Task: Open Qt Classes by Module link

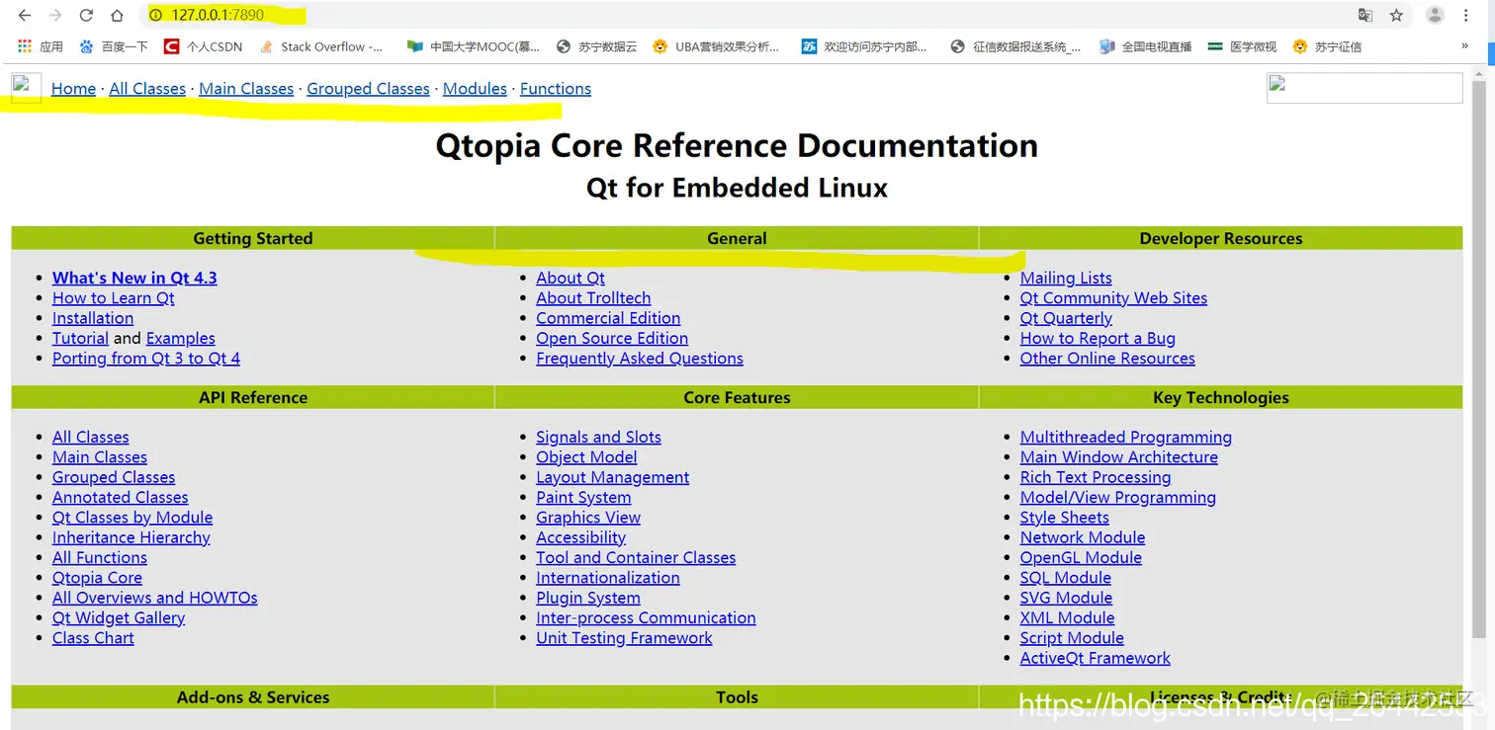Action: click(x=132, y=518)
